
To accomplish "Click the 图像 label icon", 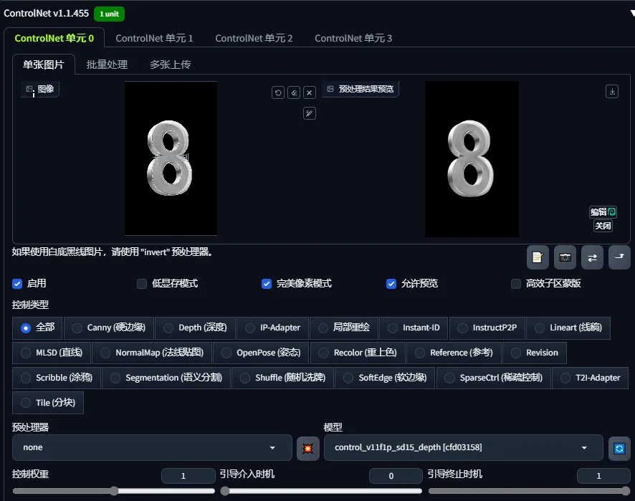I will (x=29, y=89).
